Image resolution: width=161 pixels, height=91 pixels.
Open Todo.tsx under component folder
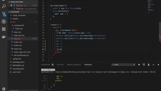19,29
